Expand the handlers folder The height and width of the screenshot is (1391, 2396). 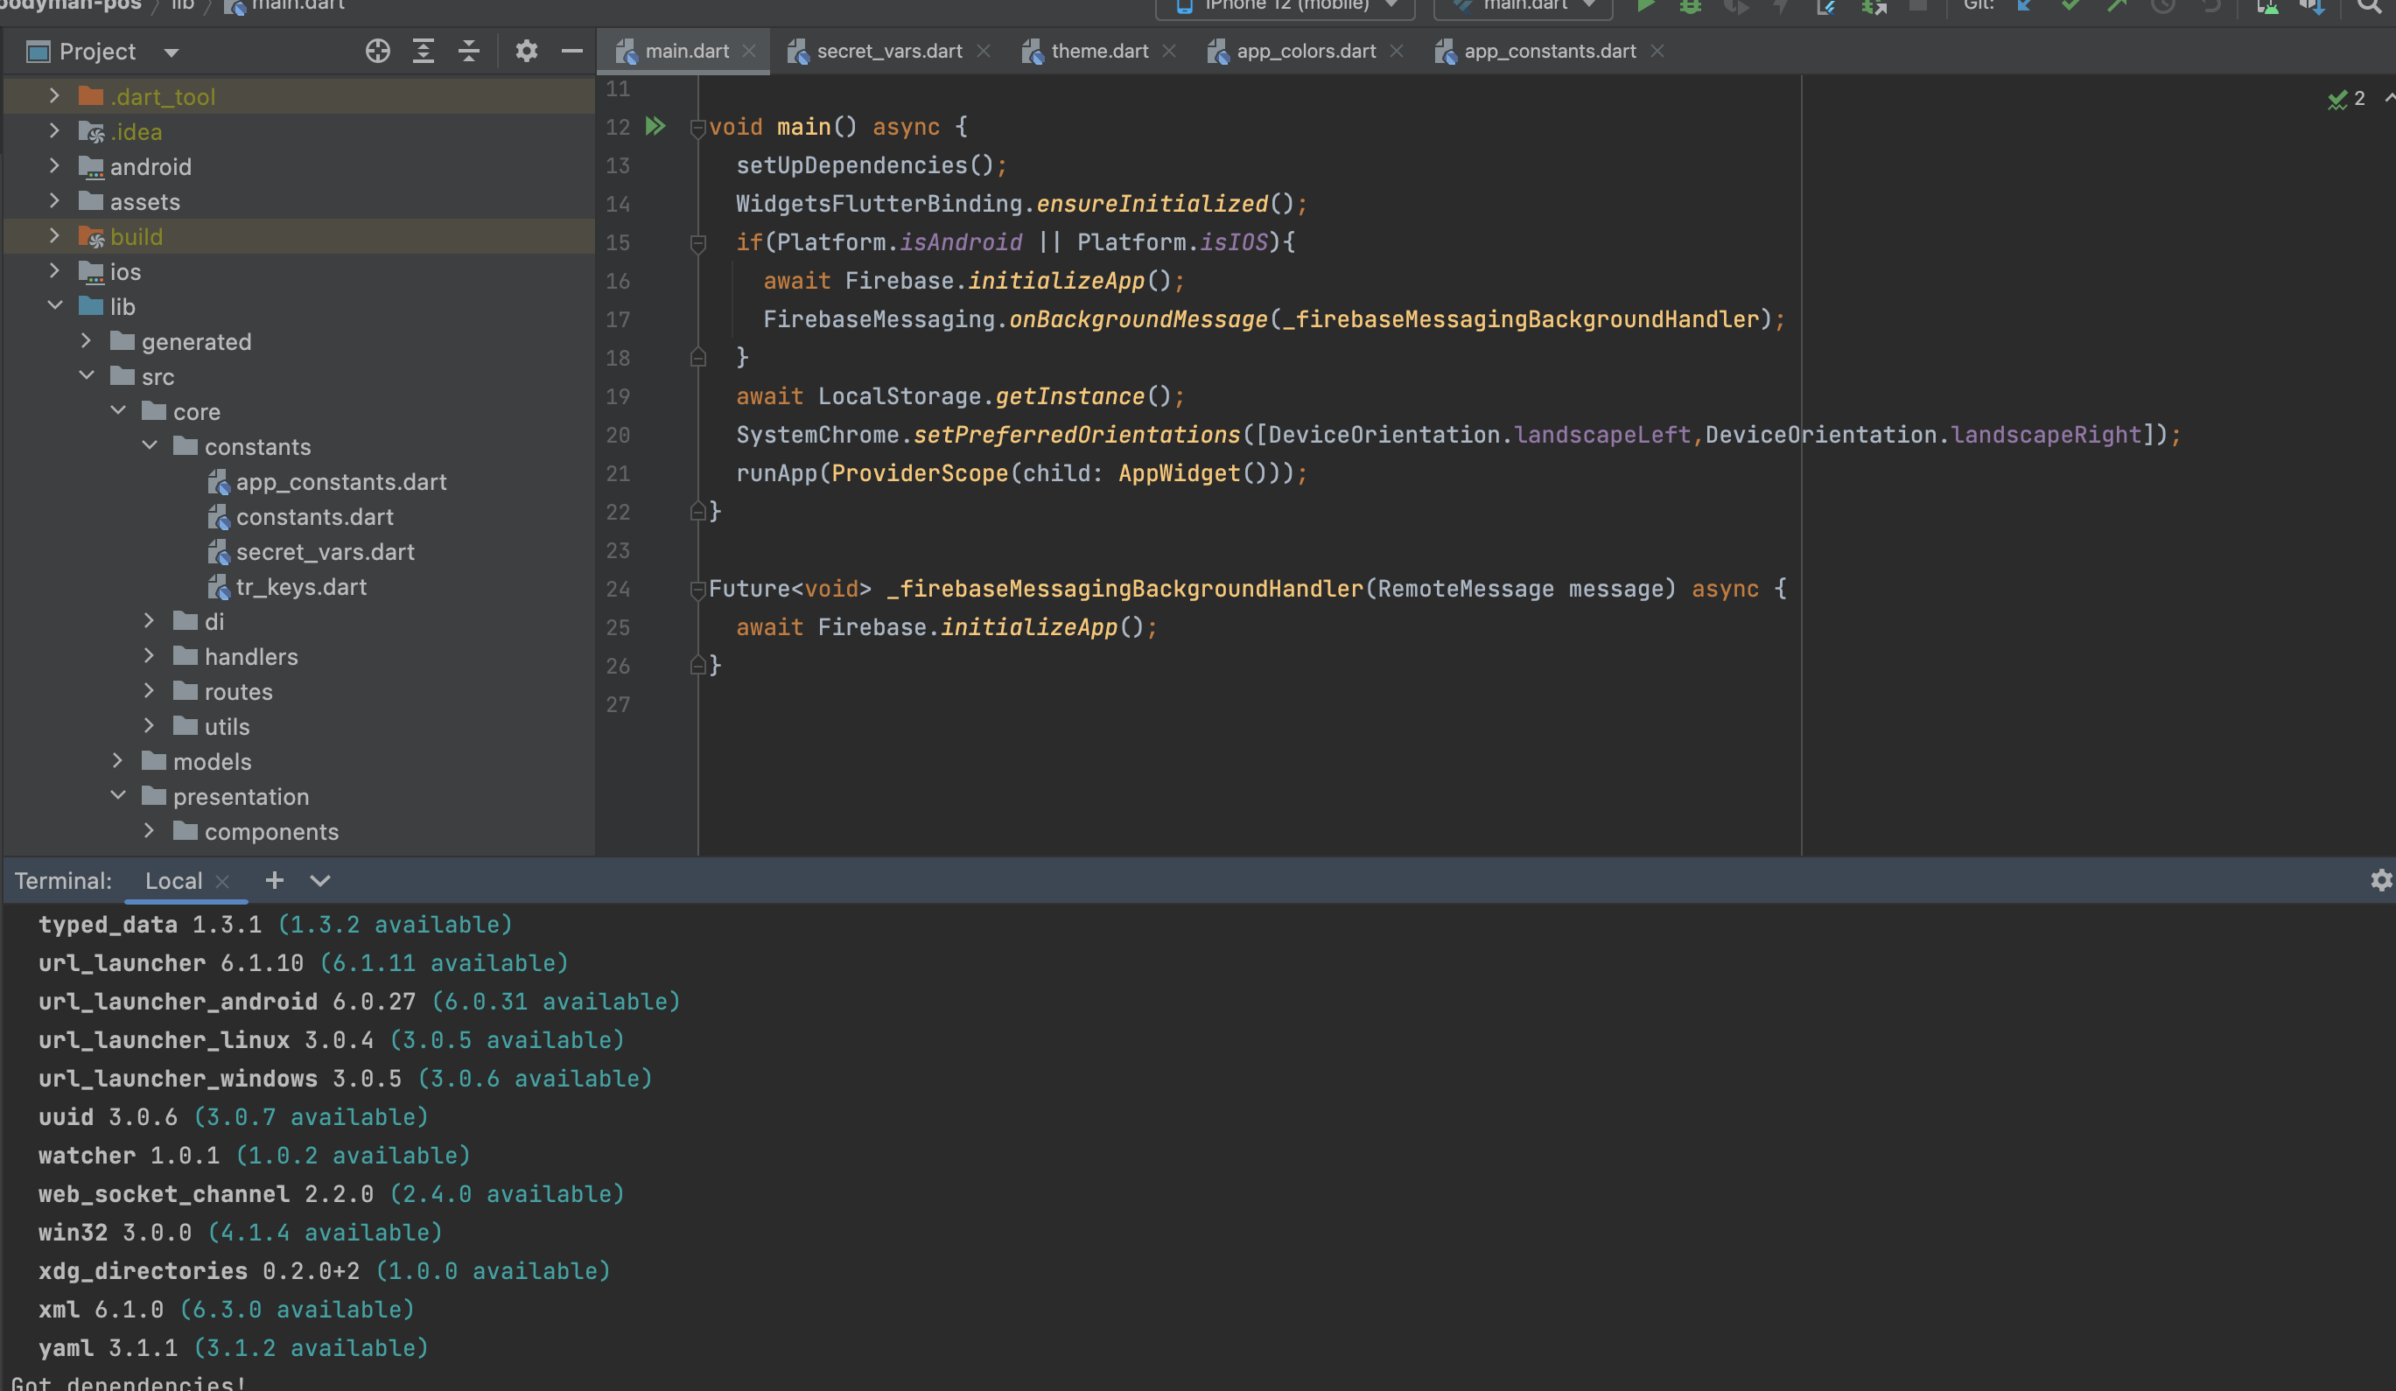point(150,656)
